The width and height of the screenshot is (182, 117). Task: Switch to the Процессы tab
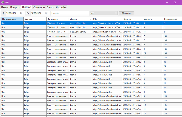[15, 8]
